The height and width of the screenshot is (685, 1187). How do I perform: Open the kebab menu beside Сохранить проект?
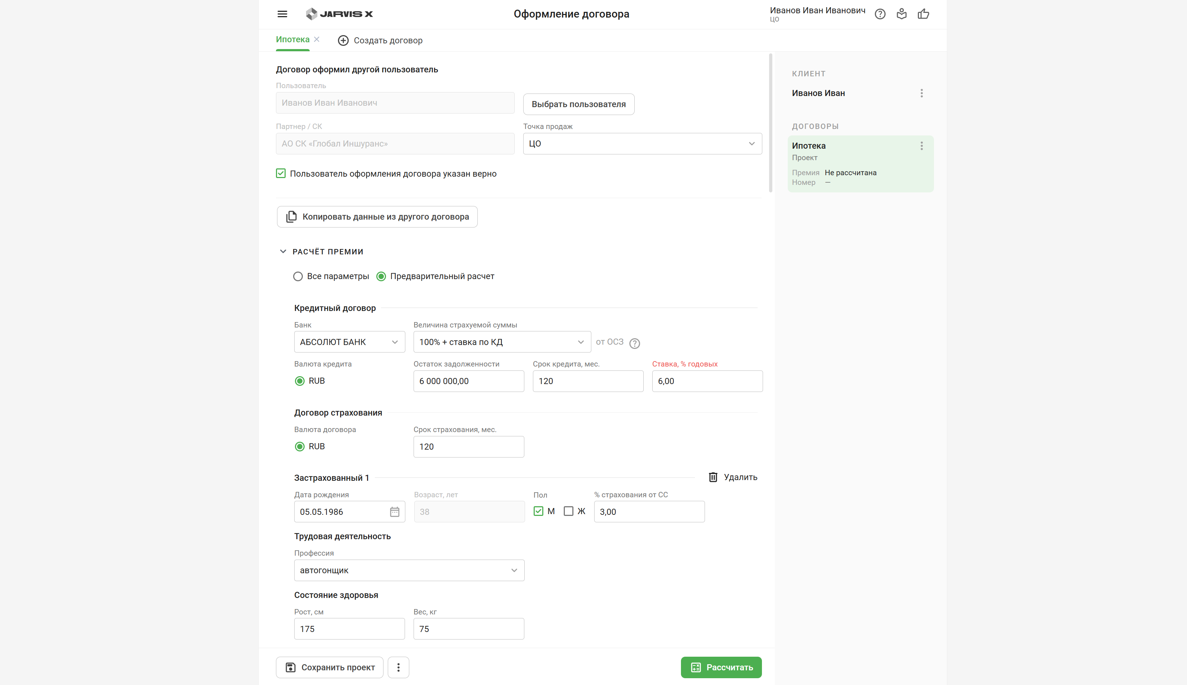(x=398, y=667)
